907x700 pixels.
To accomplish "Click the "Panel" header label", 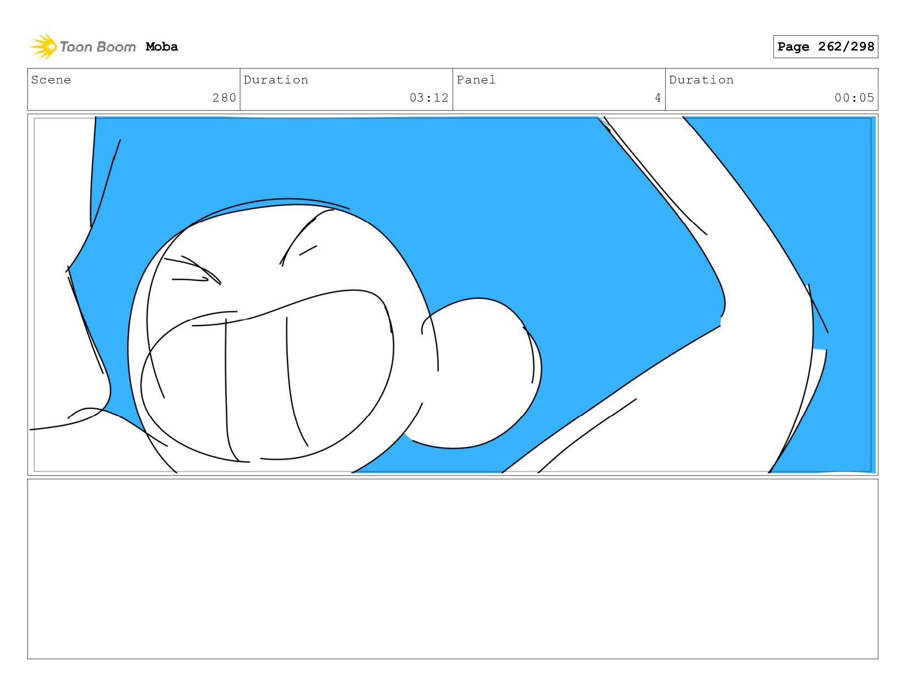I will [x=476, y=80].
